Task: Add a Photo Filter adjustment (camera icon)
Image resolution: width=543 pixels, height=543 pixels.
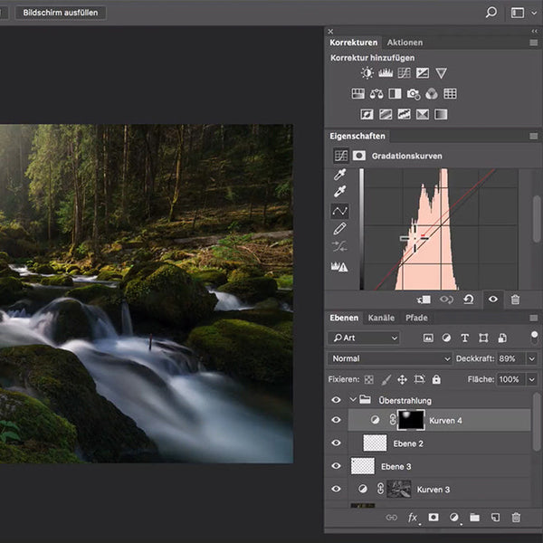Action: pyautogui.click(x=414, y=93)
